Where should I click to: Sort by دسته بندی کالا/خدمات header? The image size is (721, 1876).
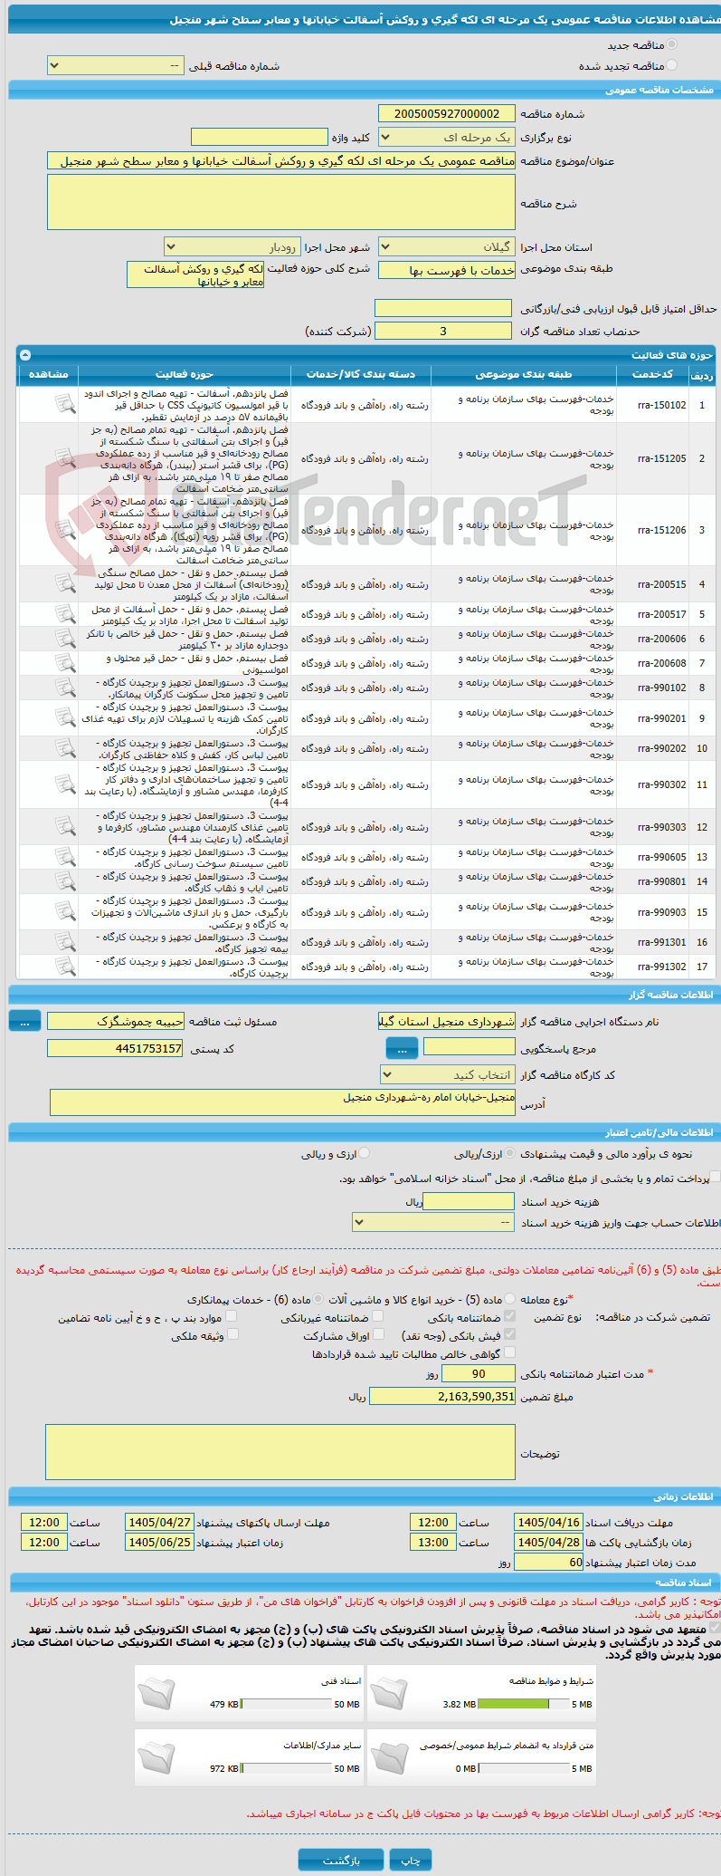click(360, 374)
